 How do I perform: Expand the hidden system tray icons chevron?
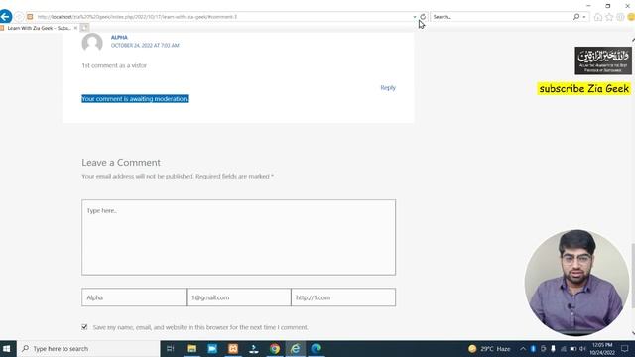(523, 348)
